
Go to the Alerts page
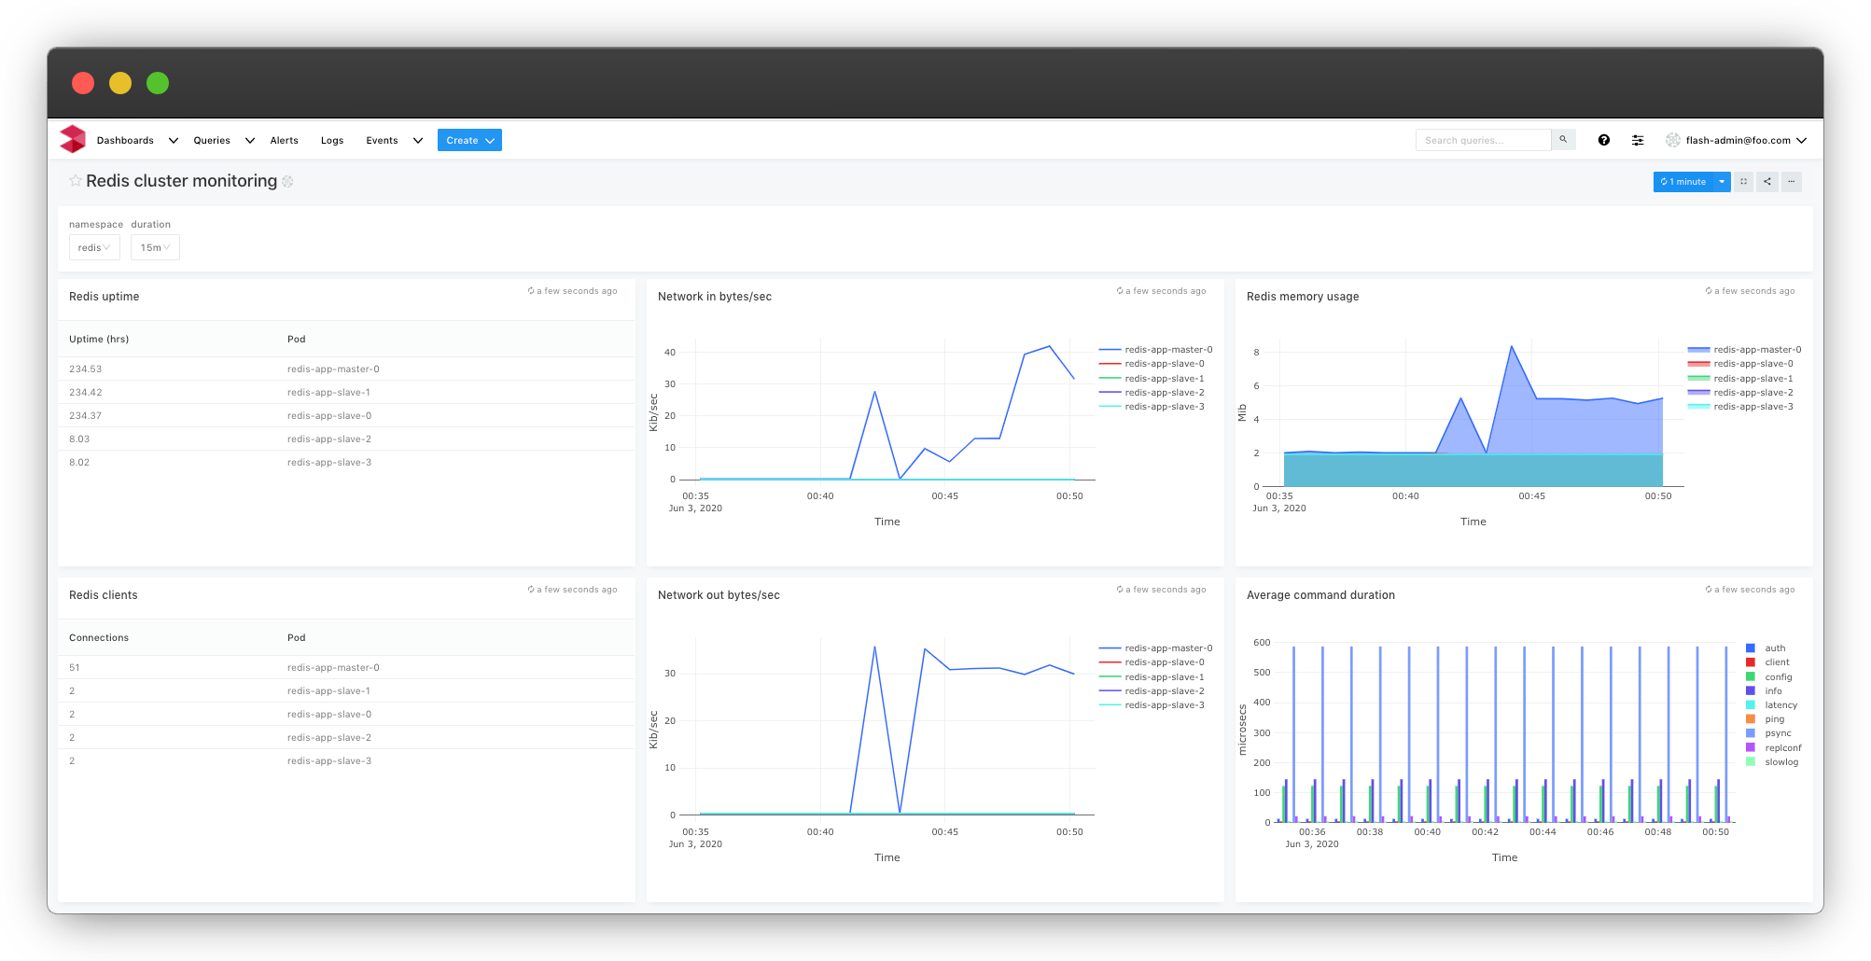[x=285, y=141]
